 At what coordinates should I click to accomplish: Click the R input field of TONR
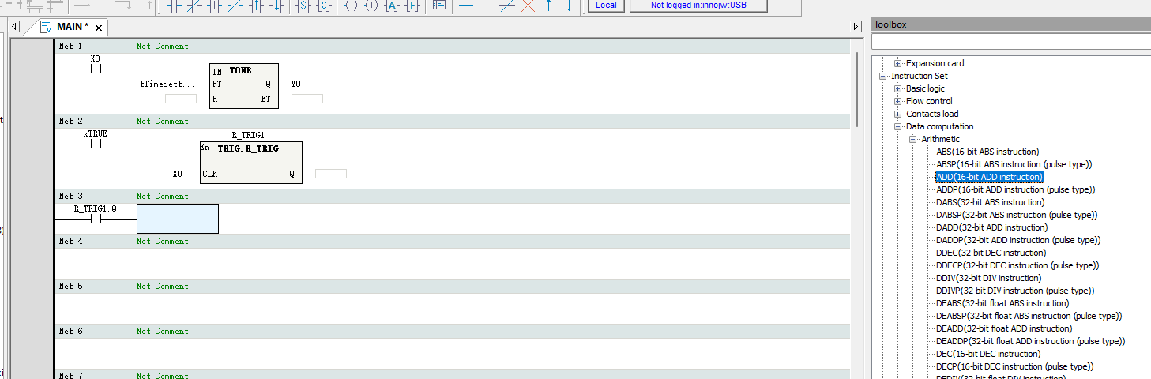(x=180, y=99)
